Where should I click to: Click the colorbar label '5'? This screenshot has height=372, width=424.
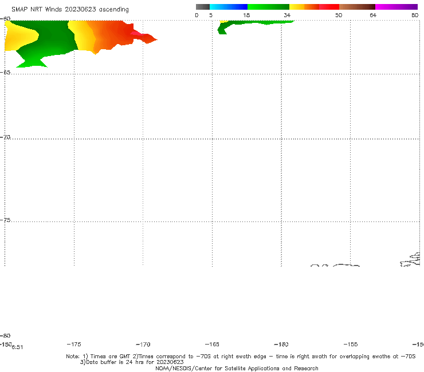(x=211, y=15)
